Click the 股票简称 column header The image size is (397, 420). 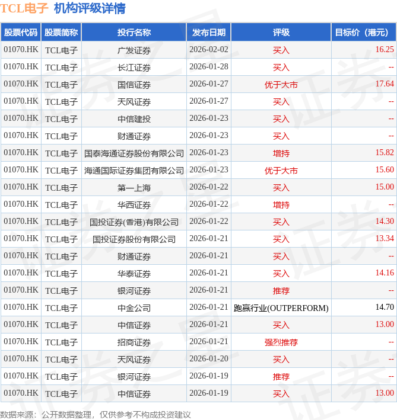(61, 33)
